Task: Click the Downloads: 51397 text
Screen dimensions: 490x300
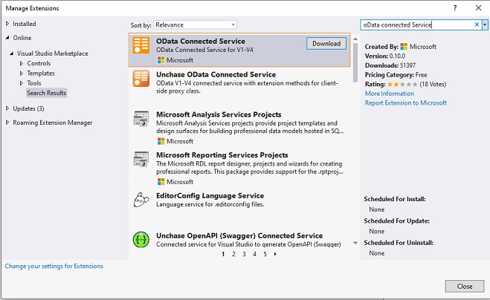Action: [390, 65]
